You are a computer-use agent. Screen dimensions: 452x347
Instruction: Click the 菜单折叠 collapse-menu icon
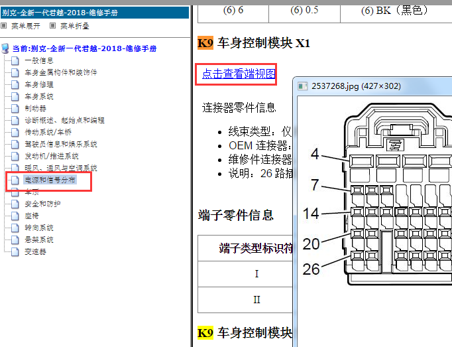point(52,26)
